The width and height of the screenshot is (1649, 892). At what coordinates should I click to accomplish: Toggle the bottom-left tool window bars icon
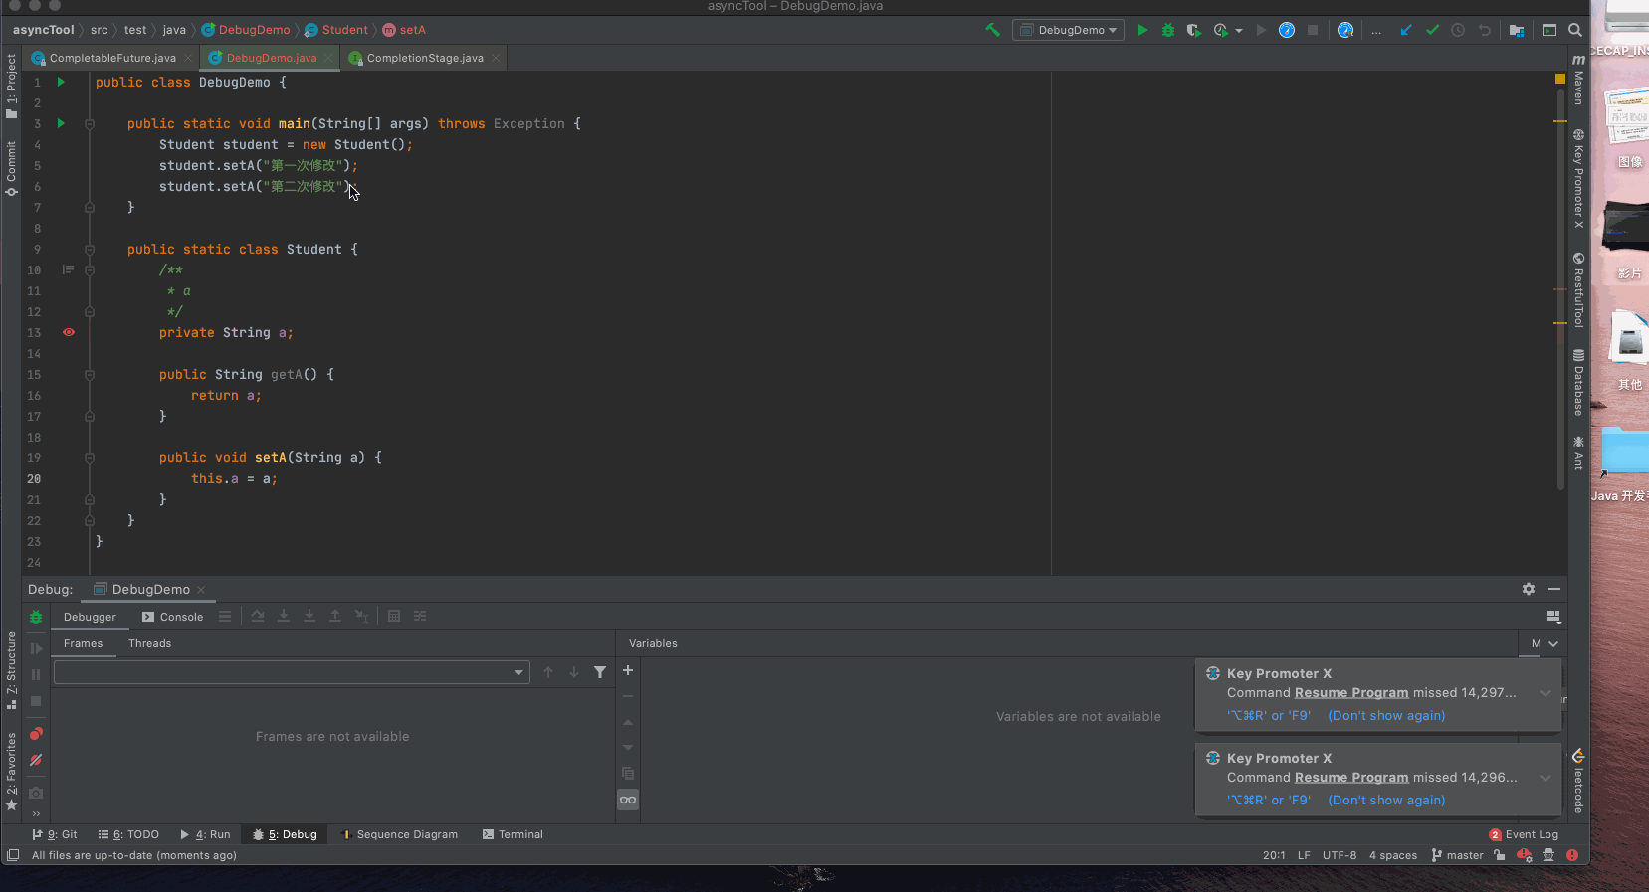[13, 855]
